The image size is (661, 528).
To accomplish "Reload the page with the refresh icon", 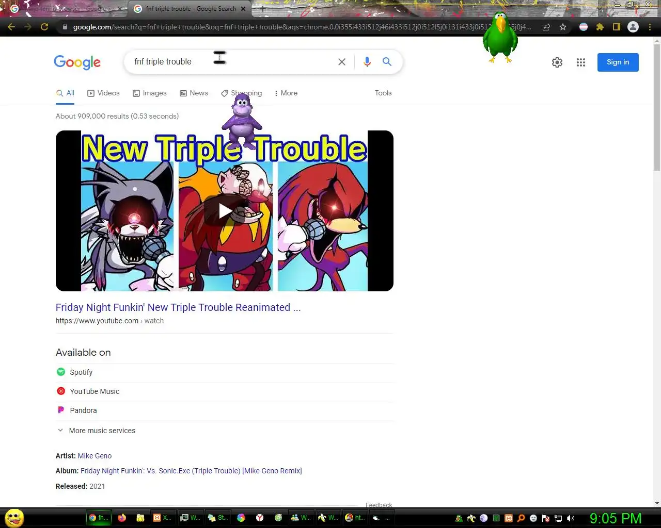I will click(45, 27).
